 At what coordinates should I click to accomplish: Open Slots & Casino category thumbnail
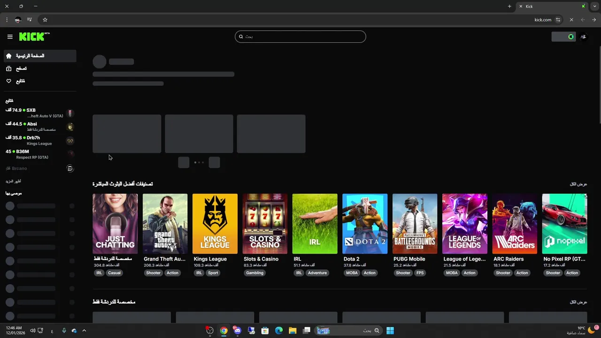pyautogui.click(x=265, y=223)
